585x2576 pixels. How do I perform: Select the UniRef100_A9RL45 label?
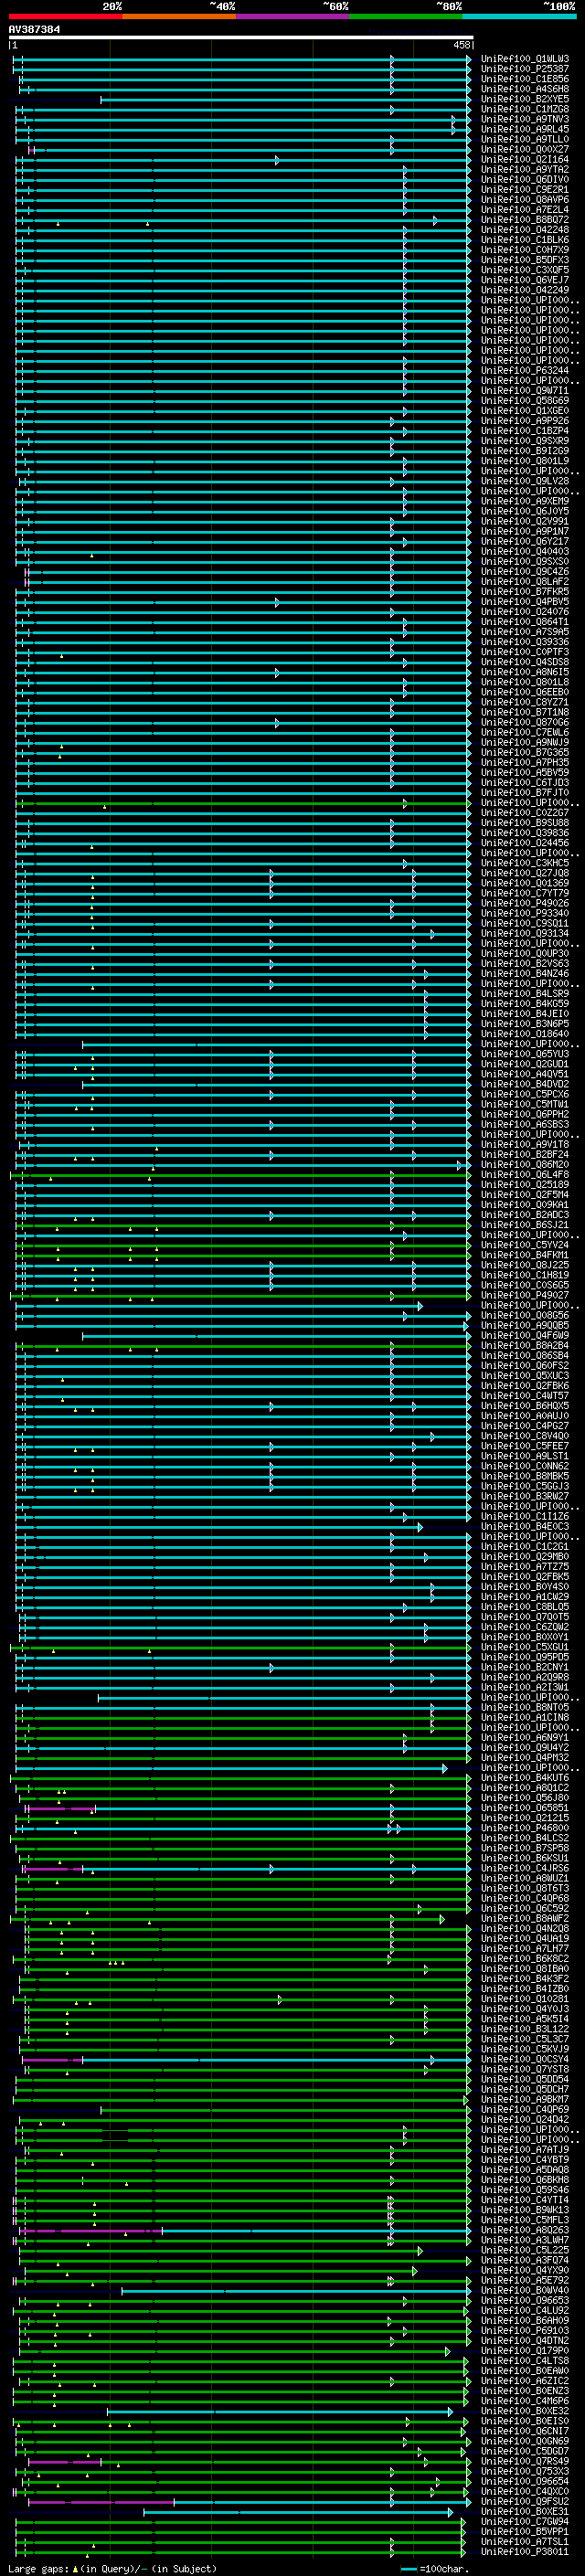coord(525,129)
